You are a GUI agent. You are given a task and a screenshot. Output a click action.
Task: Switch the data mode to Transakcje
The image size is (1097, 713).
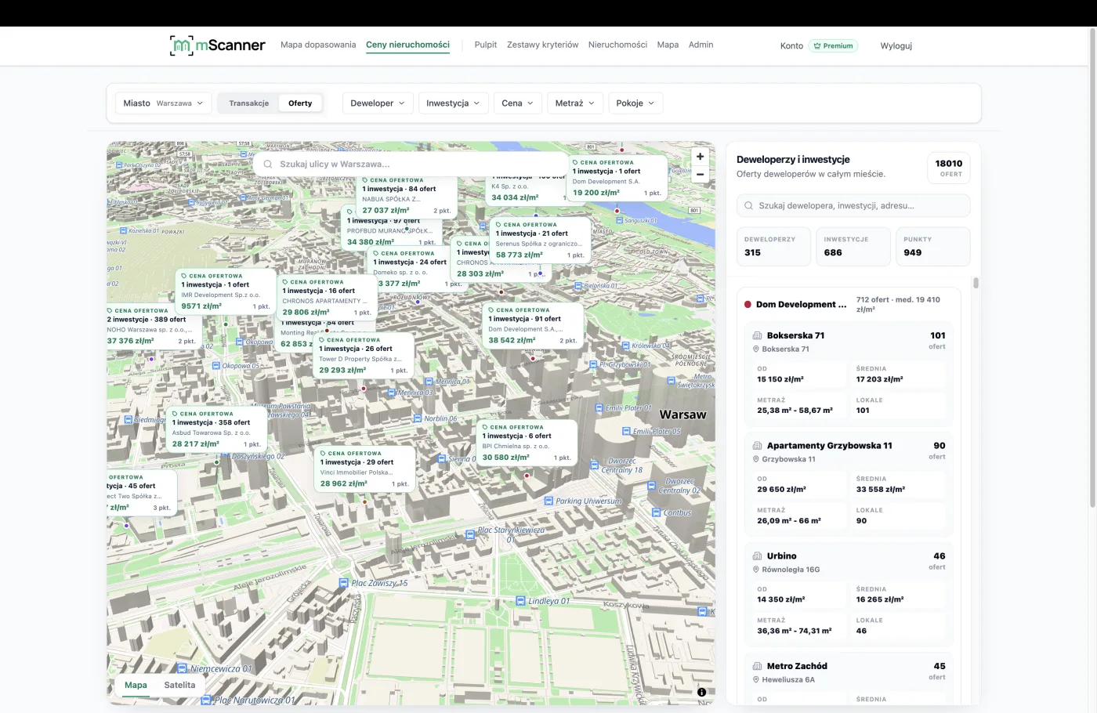click(x=249, y=103)
